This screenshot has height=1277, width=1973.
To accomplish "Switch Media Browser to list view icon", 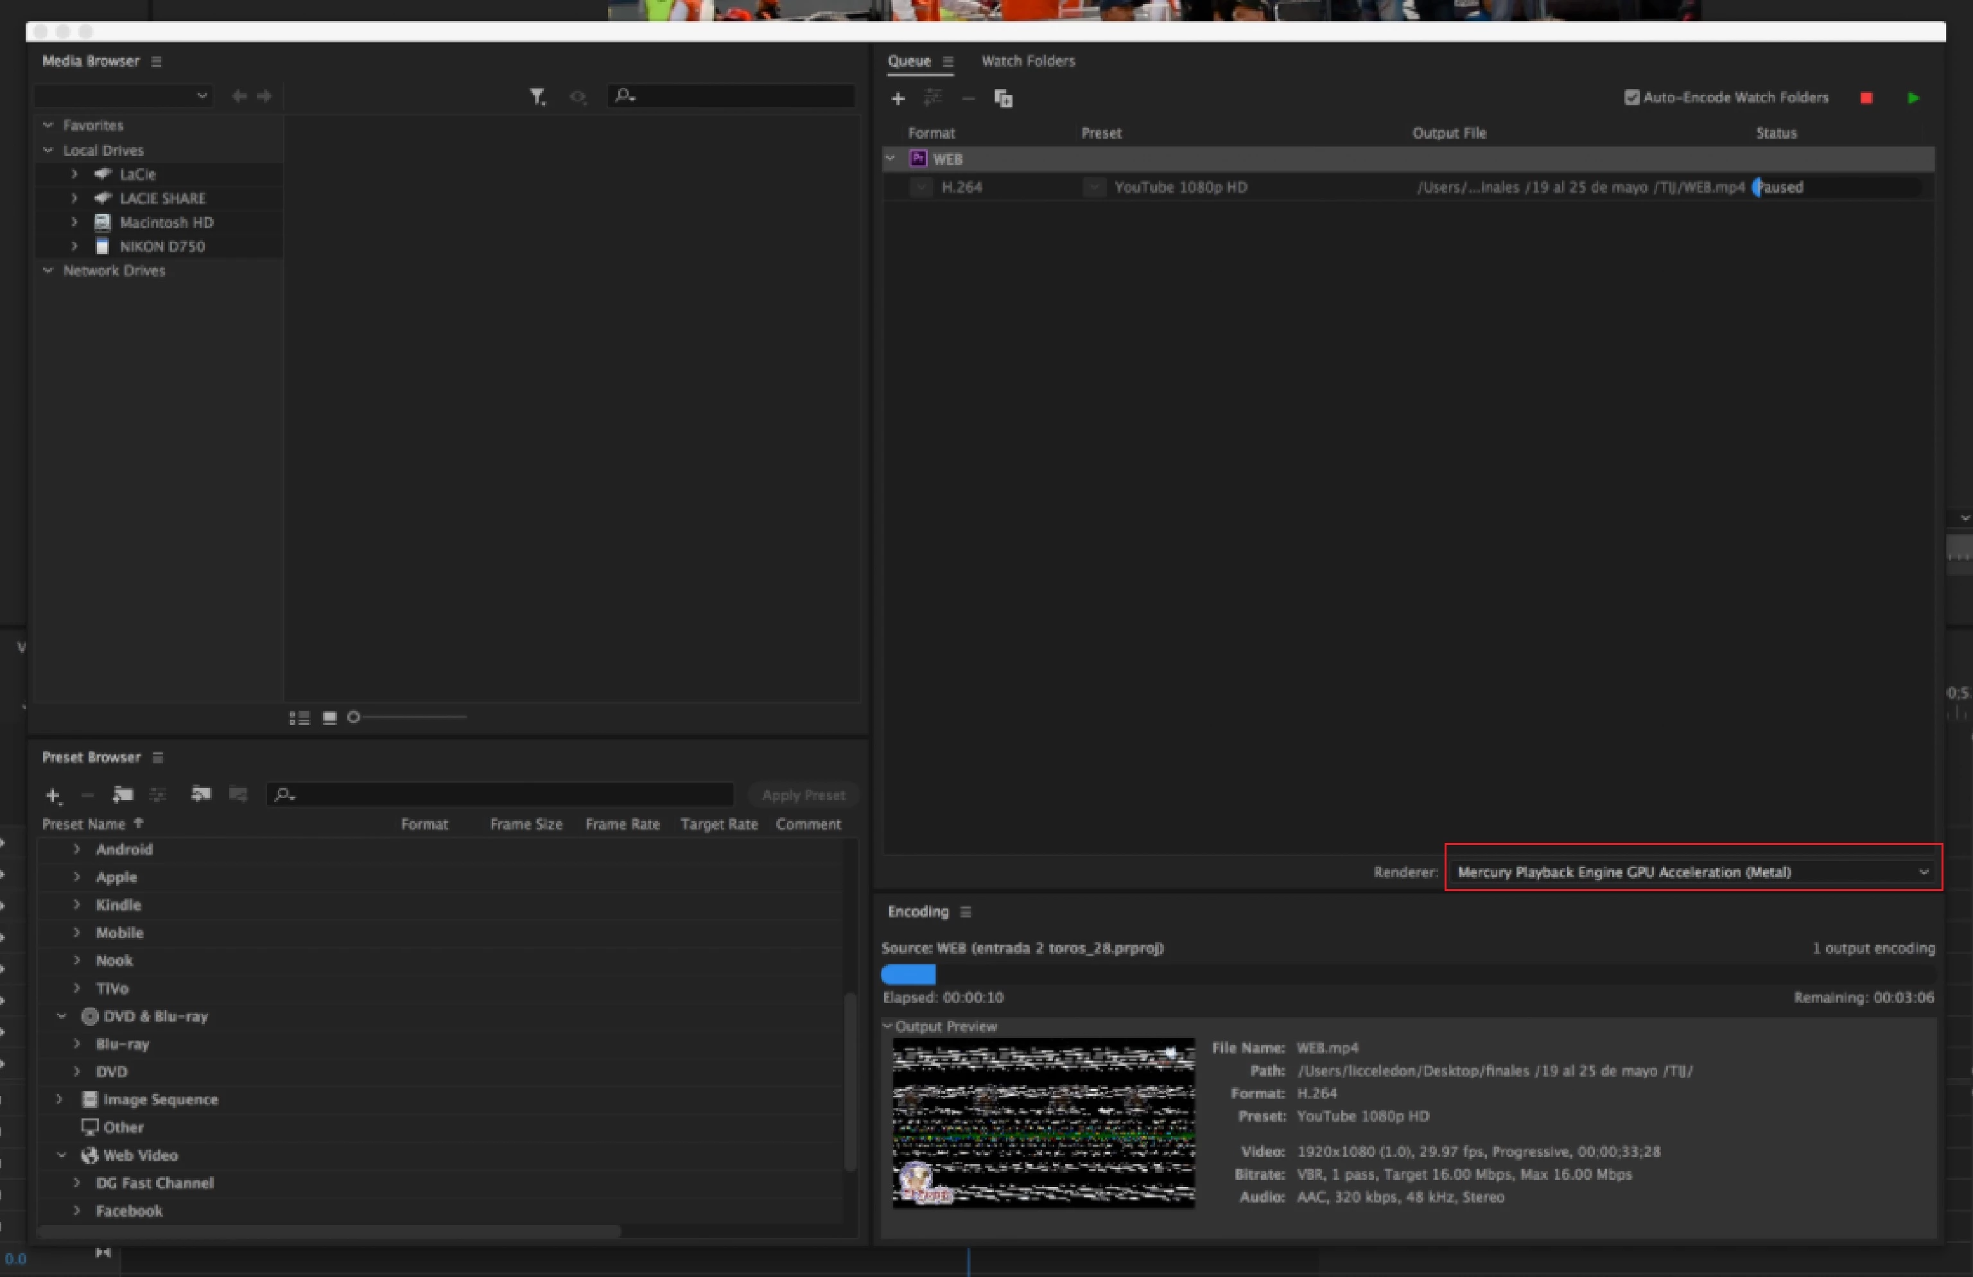I will pyautogui.click(x=299, y=717).
